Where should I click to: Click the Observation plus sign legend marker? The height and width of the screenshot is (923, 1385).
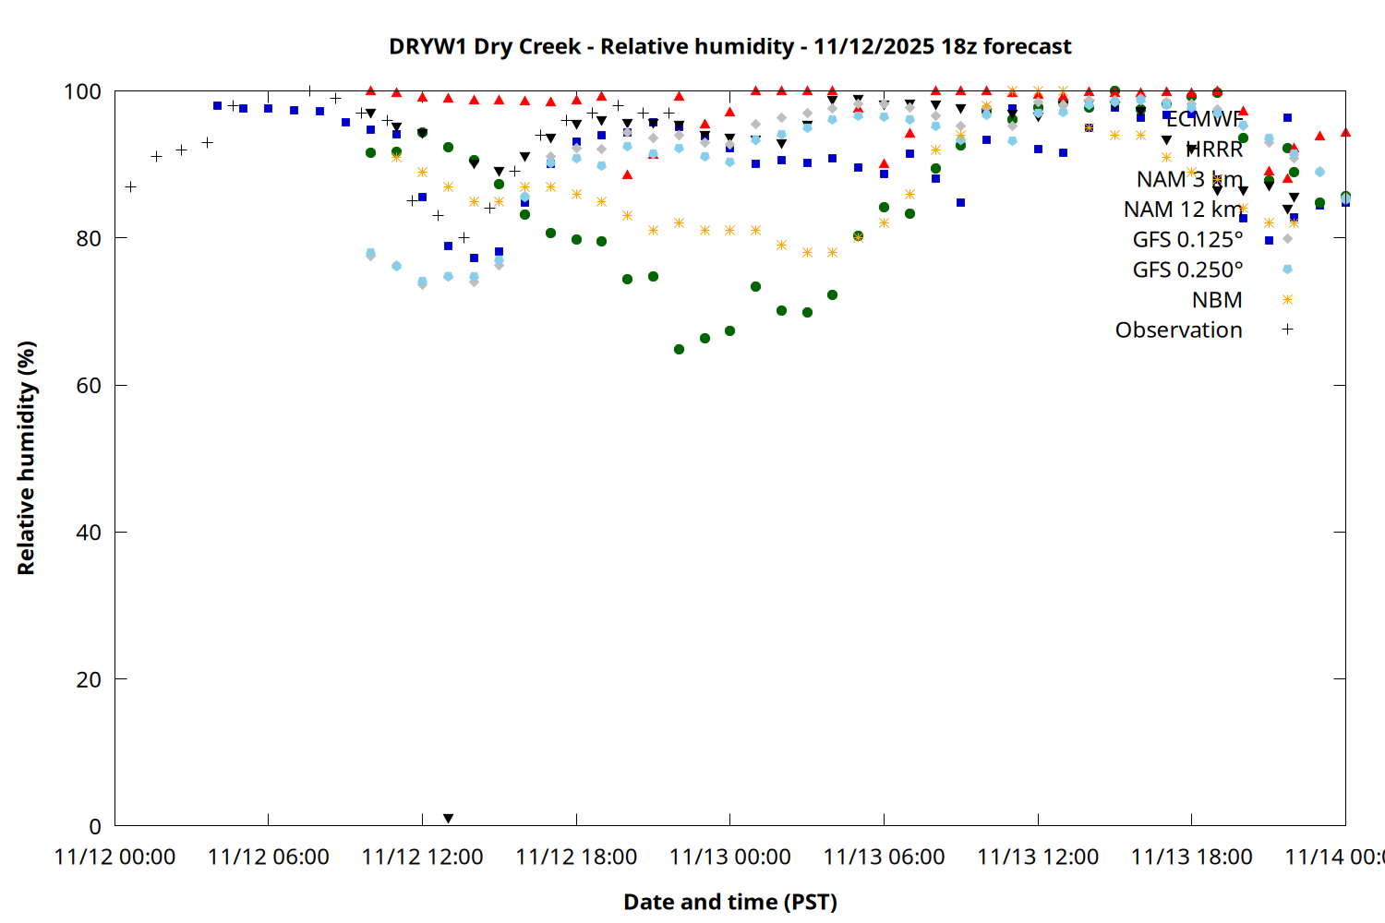coord(1287,330)
